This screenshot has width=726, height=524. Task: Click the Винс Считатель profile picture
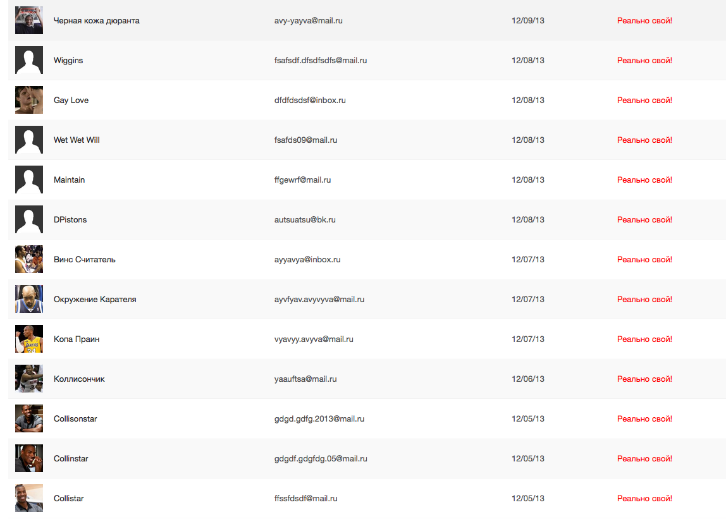point(29,259)
